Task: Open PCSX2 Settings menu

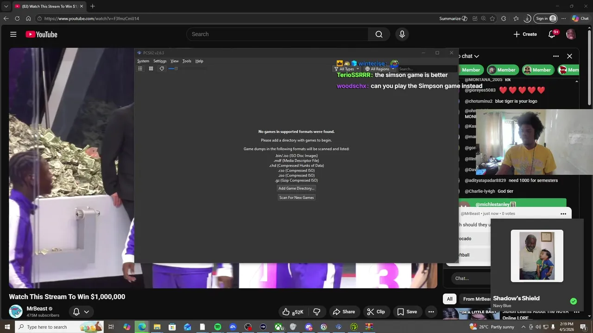Action: [x=160, y=61]
